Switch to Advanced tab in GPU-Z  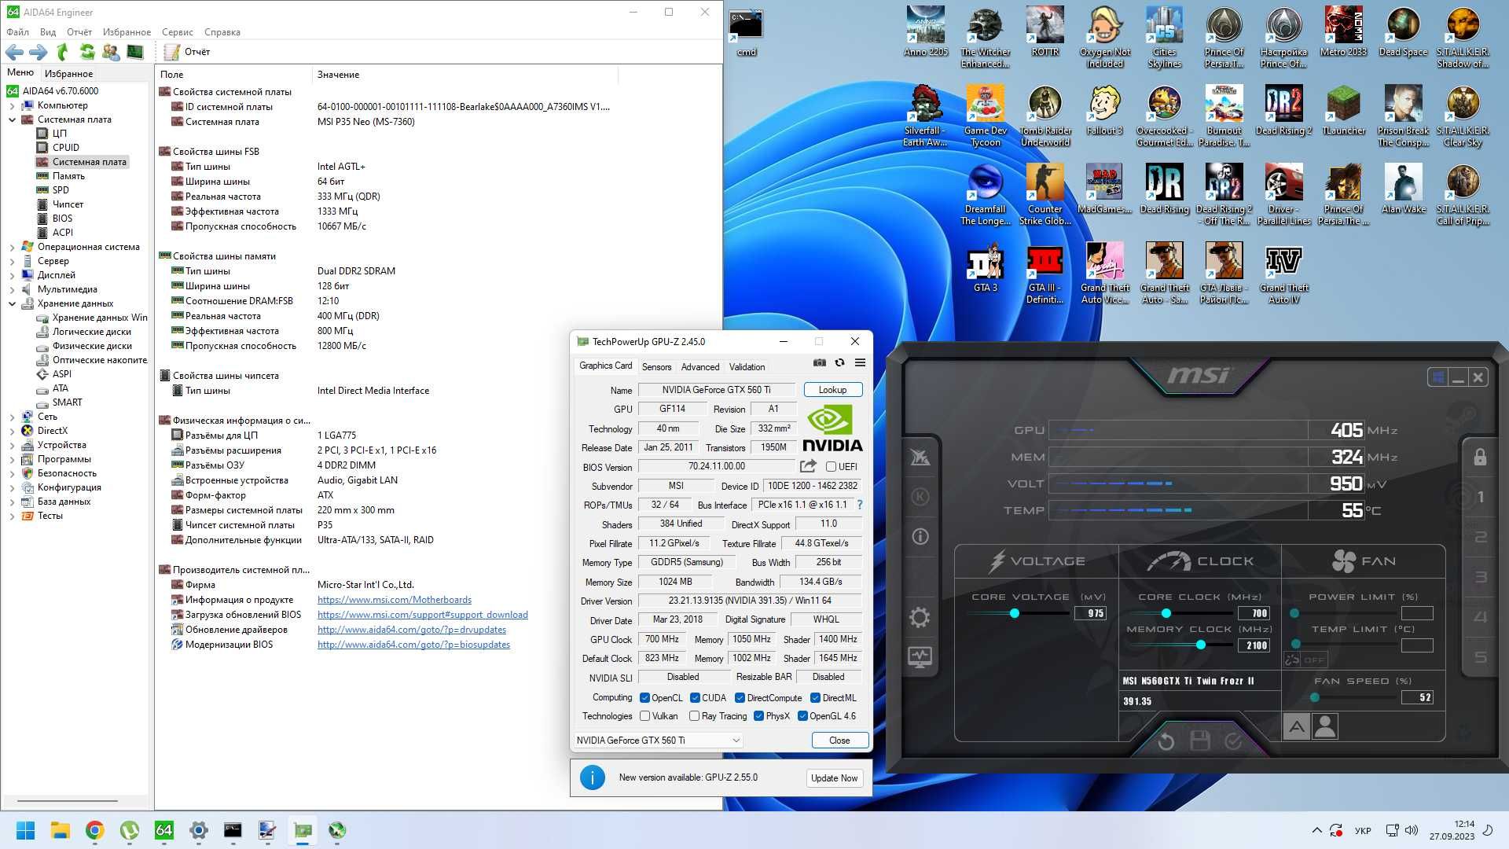pos(700,367)
